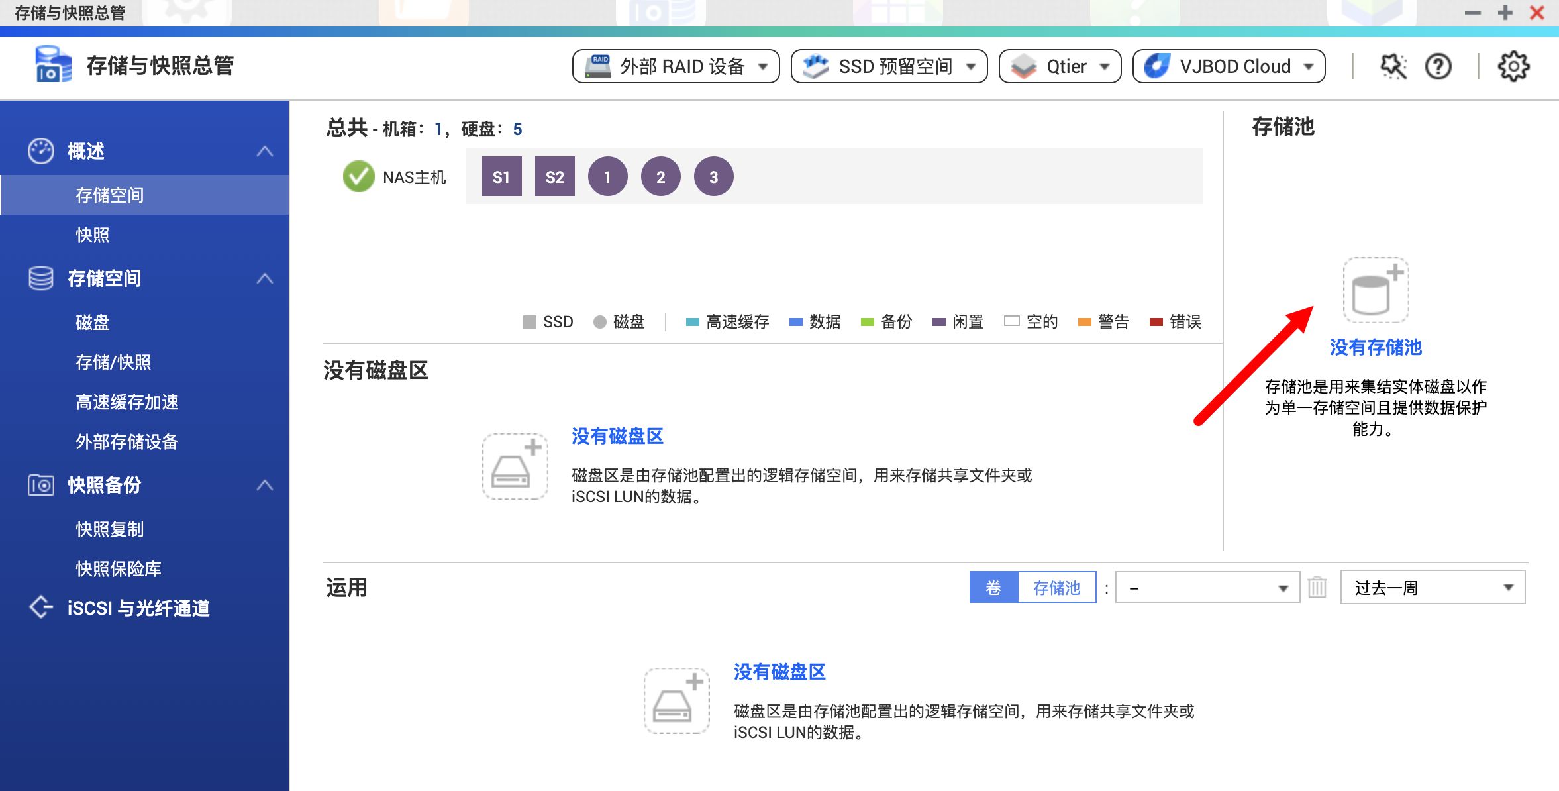Click the 没有磁盘区 link in 运用 section
Screen dimensions: 1559x791
[779, 672]
